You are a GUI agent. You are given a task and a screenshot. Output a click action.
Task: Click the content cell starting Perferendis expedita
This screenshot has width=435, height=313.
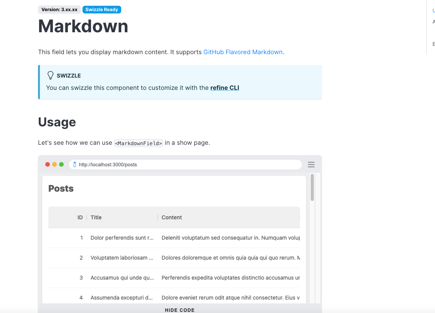click(231, 278)
